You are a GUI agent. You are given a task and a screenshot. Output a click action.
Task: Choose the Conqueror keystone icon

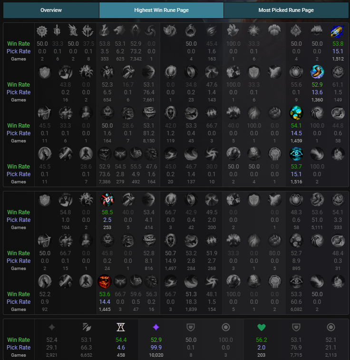click(x=88, y=31)
